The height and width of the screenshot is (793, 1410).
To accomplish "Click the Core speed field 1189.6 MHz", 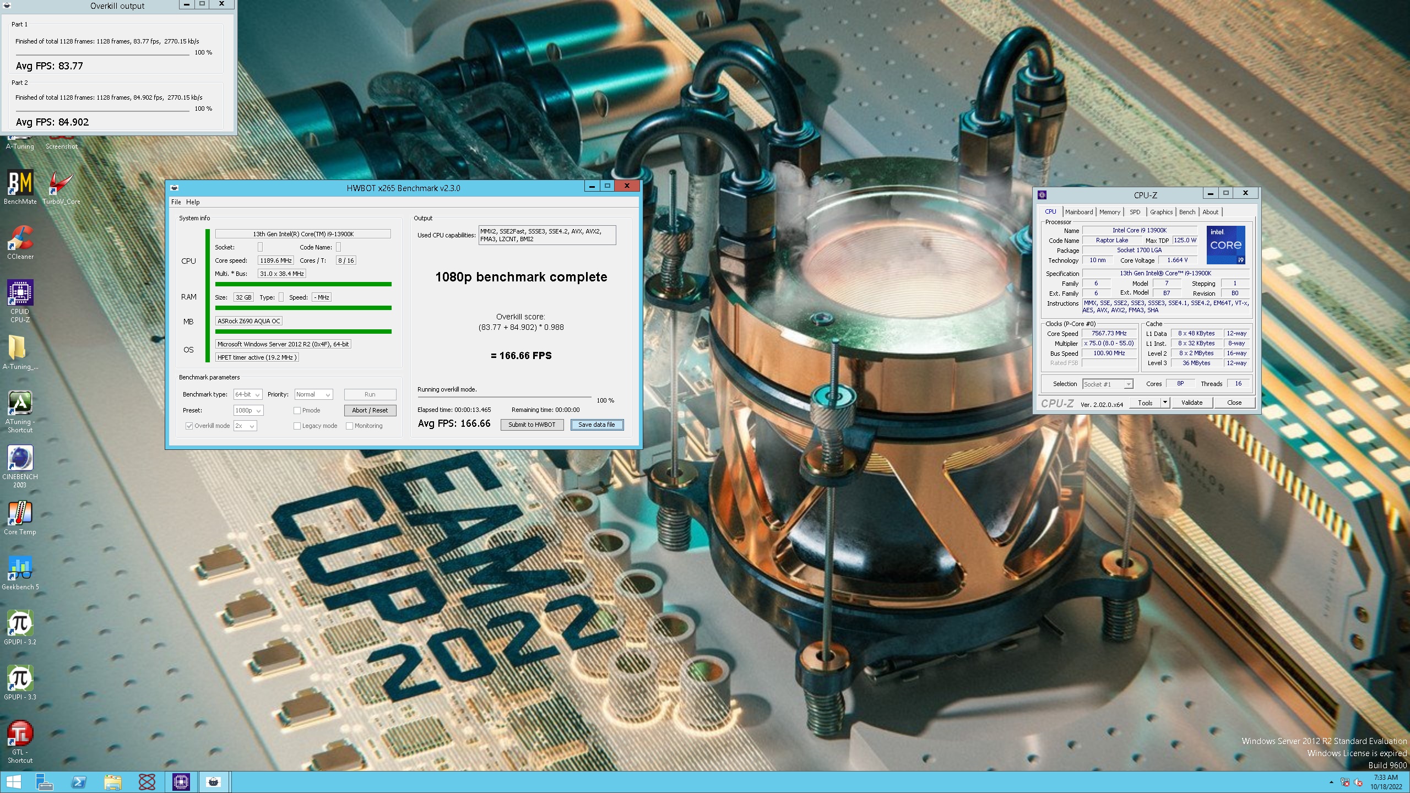I will coord(276,260).
